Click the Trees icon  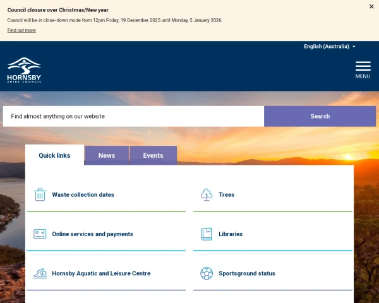pos(207,194)
